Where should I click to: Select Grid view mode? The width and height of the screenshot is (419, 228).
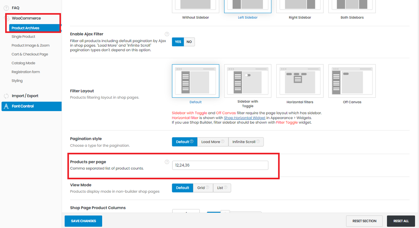[x=203, y=188]
